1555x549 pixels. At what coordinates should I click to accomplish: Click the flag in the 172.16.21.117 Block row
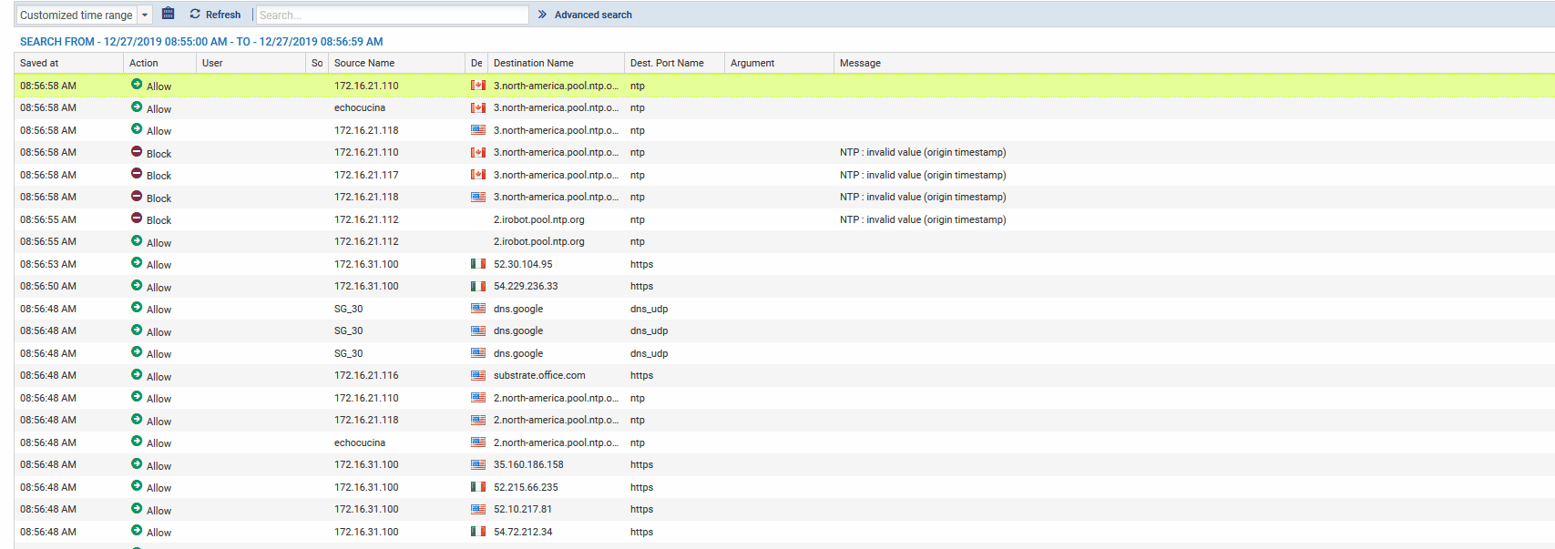478,175
